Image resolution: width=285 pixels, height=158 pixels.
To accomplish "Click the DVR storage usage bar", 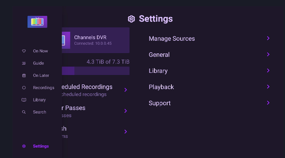I will pos(96,71).
